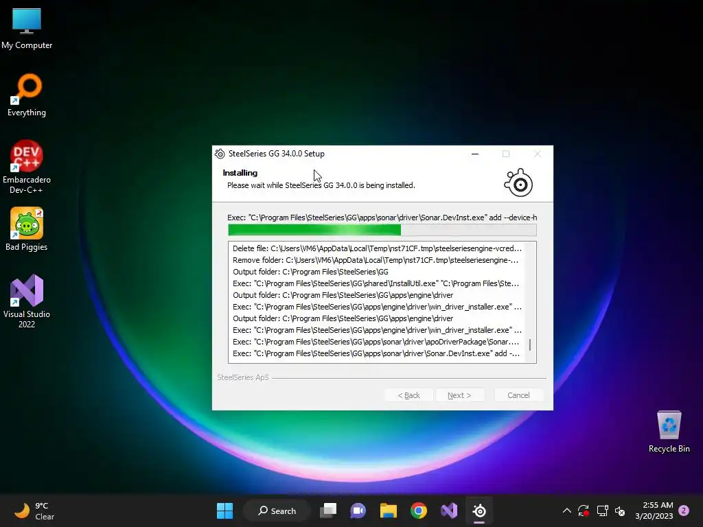This screenshot has height=527, width=703.
Task: Click the Next > button
Action: pyautogui.click(x=459, y=395)
